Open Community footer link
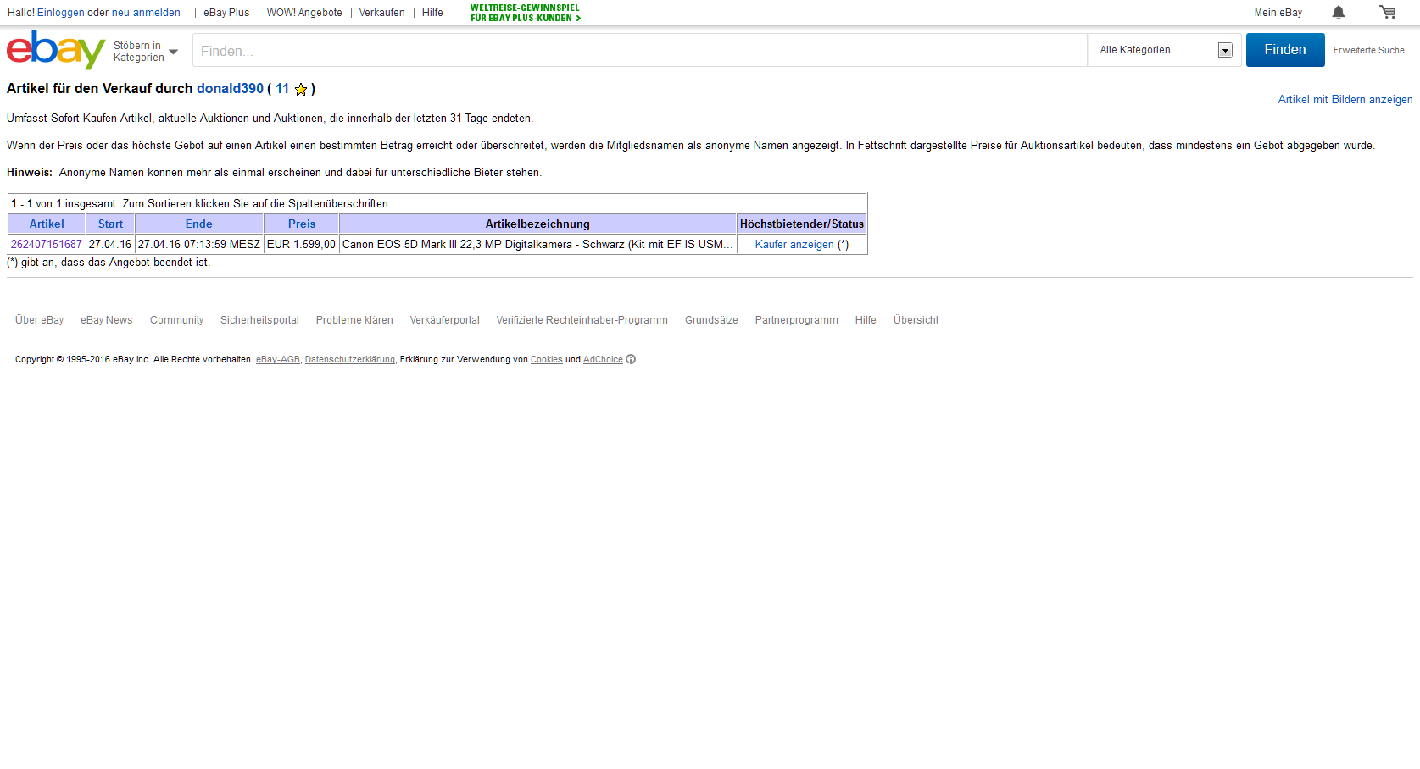 click(x=176, y=320)
